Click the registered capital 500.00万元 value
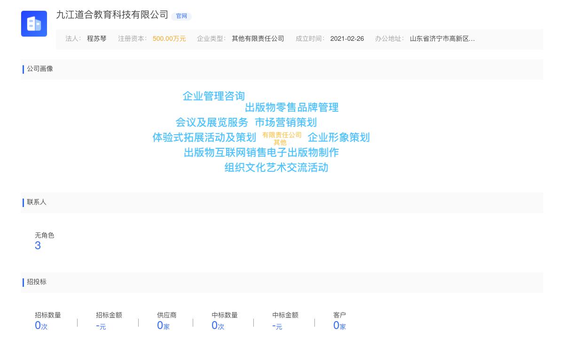Screen dimensions: 564x353 coord(169,39)
